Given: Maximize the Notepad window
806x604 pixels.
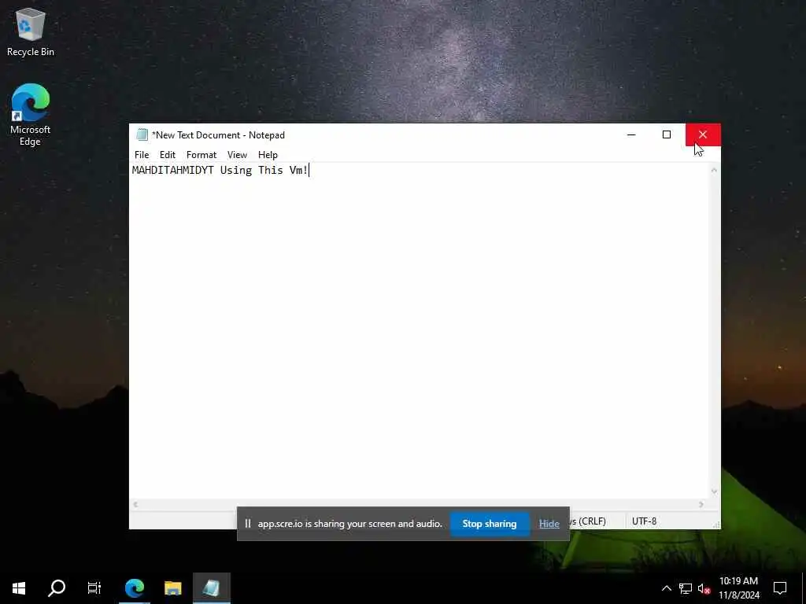Looking at the screenshot, I should tap(667, 134).
